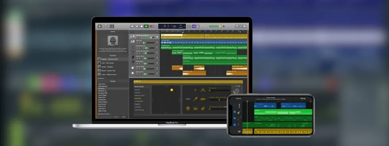389x146 pixels.
Task: Solo the Grand Piano track with headphones button
Action: click(x=139, y=58)
